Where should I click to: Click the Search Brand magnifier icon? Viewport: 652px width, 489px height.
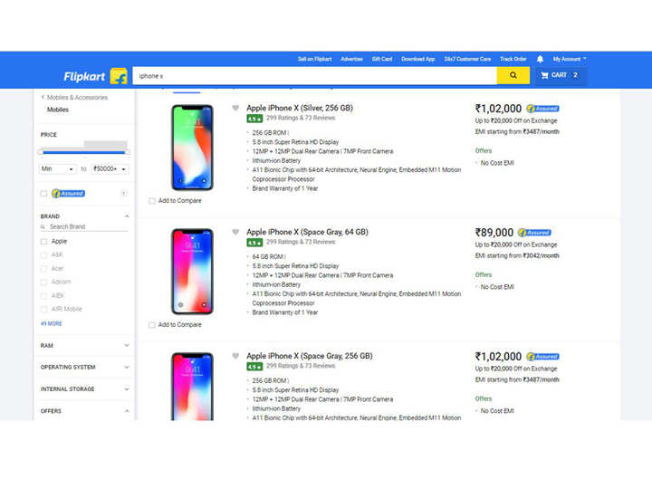[x=43, y=226]
